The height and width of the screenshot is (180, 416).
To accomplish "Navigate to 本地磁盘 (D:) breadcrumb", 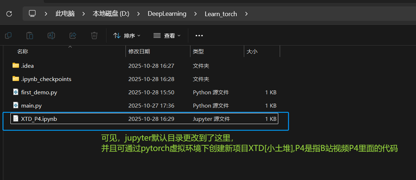I will (111, 14).
